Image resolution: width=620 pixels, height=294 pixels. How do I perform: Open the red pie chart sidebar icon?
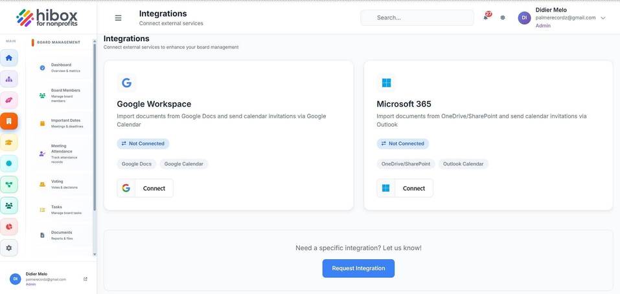tap(8, 227)
